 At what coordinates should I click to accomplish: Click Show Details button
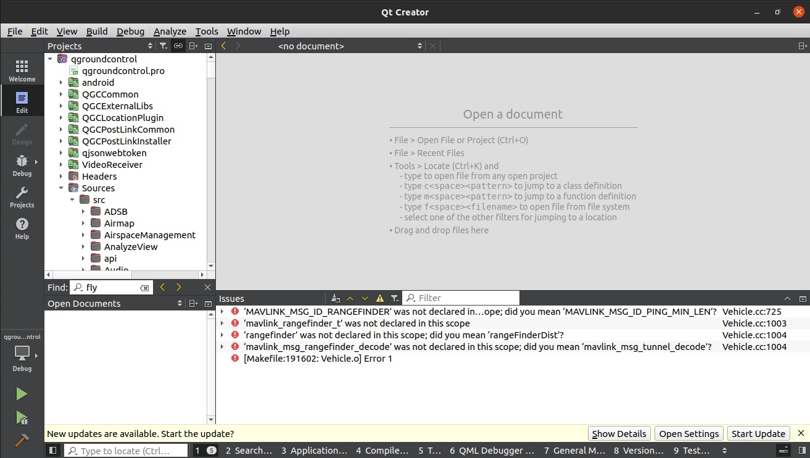[619, 433]
